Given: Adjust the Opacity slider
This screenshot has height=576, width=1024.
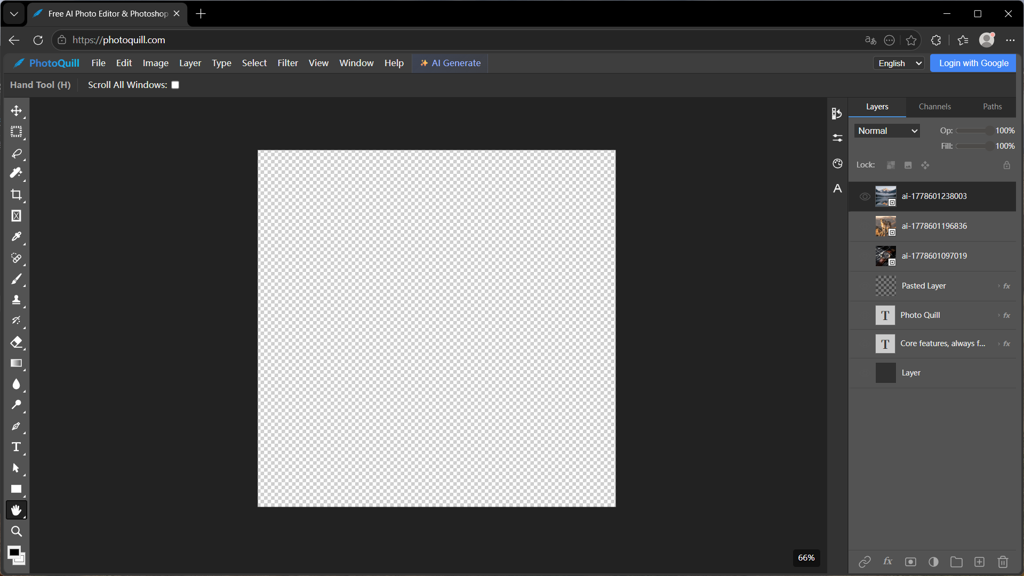Looking at the screenshot, I should [x=974, y=131].
